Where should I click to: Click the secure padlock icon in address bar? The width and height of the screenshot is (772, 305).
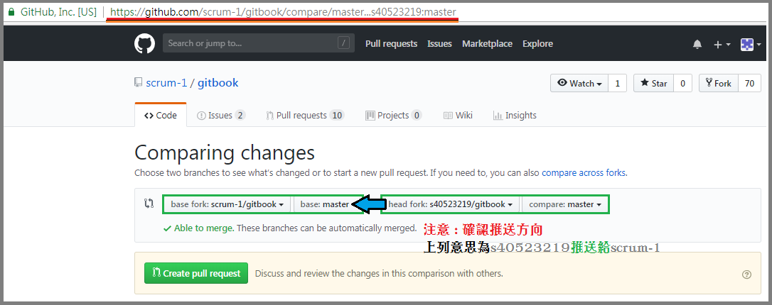(11, 12)
